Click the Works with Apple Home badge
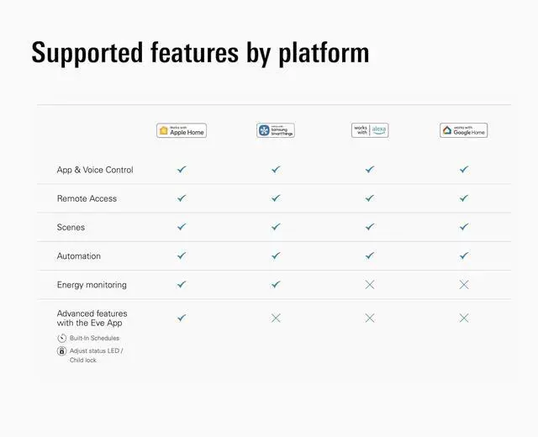This screenshot has width=538, height=437. click(182, 130)
